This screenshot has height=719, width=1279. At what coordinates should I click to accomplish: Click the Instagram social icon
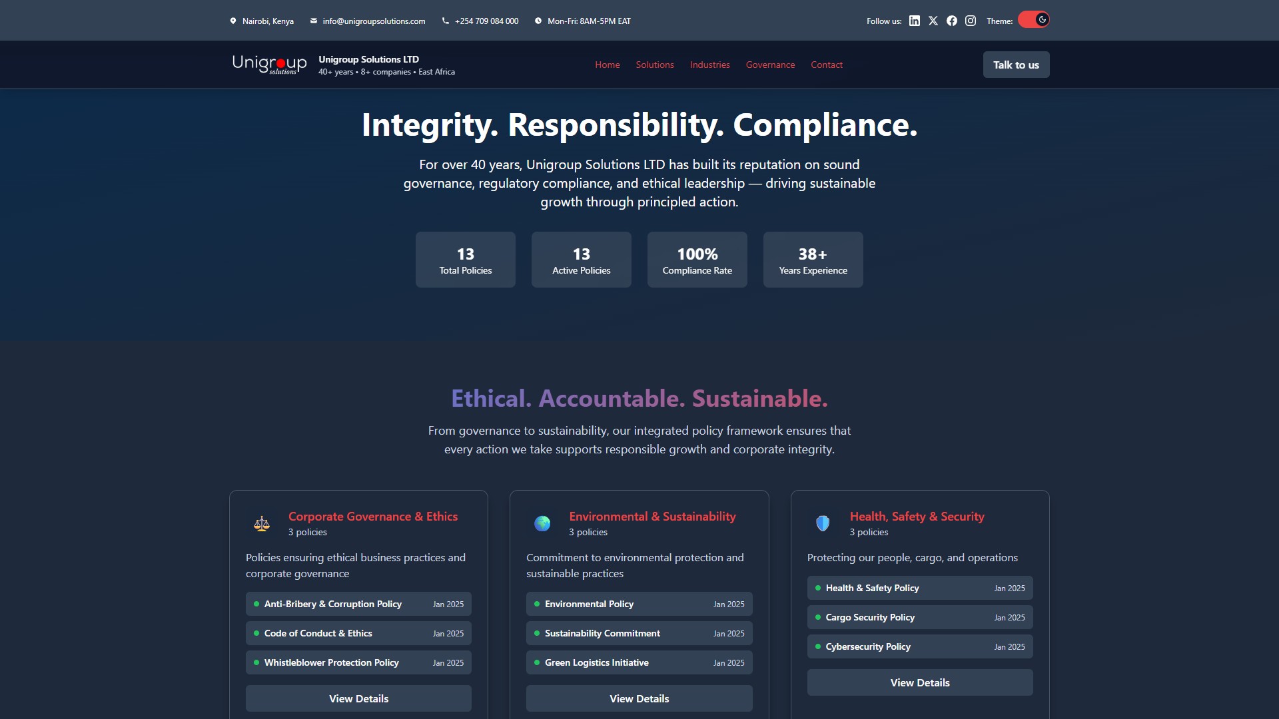[970, 21]
